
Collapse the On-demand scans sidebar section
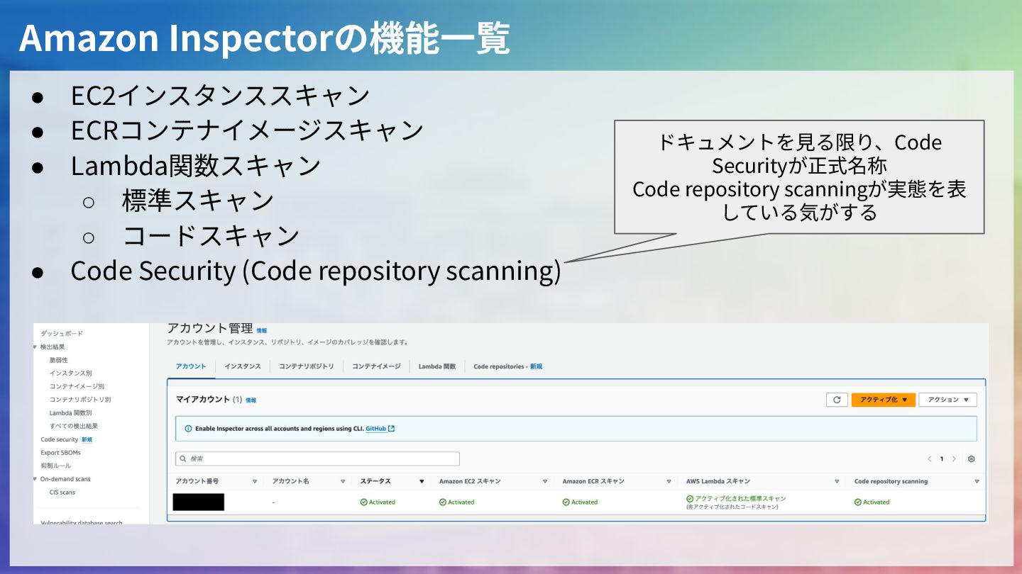click(35, 479)
